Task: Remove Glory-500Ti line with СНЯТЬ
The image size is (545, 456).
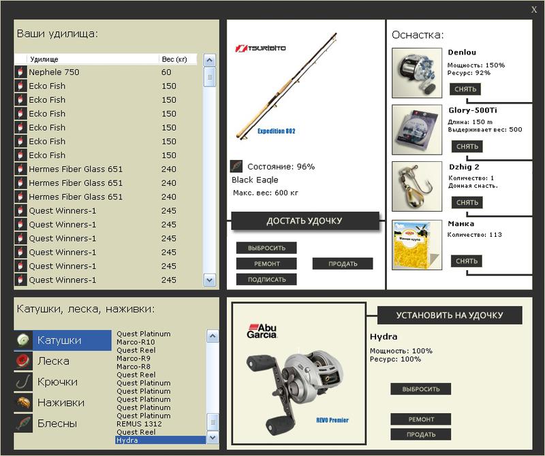Action: 467,146
